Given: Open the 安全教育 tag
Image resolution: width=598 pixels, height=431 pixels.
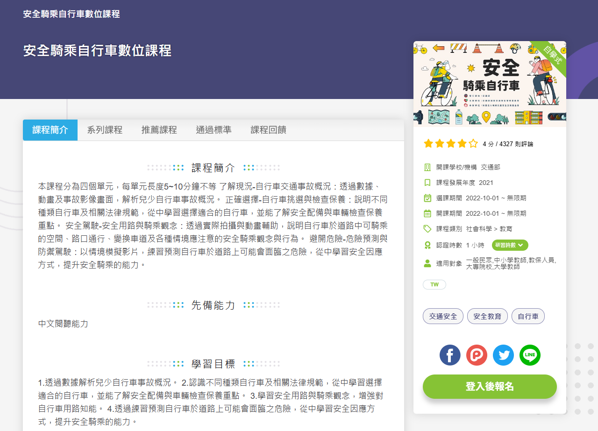Looking at the screenshot, I should point(487,317).
